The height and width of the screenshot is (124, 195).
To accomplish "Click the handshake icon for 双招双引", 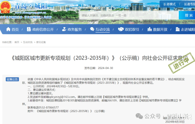I will (121, 29).
